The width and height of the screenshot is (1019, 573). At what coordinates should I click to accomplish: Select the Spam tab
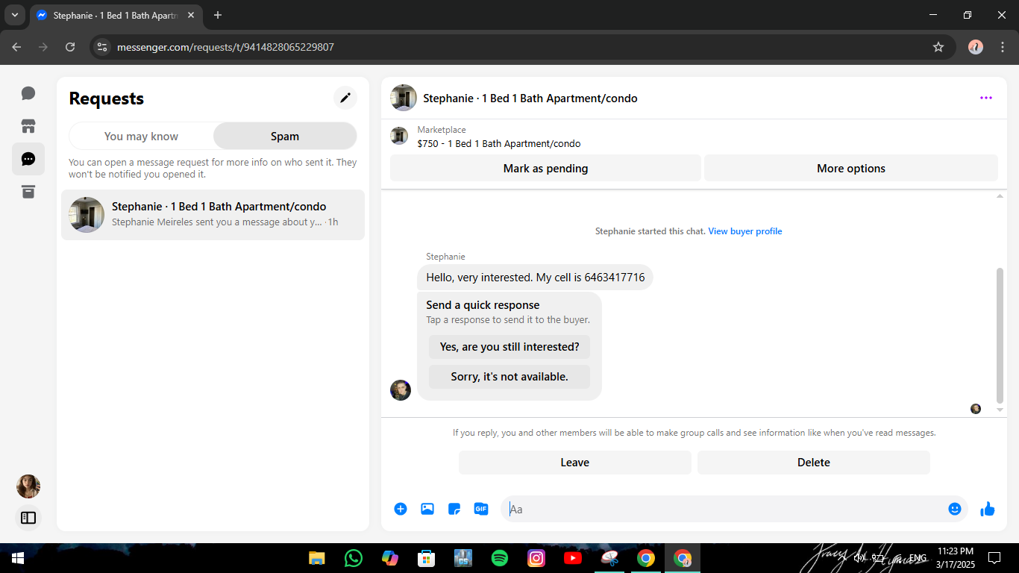tap(285, 136)
